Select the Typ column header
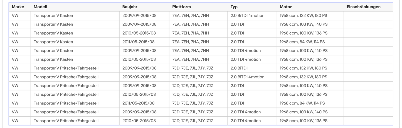The height and width of the screenshot is (128, 402). pyautogui.click(x=234, y=7)
